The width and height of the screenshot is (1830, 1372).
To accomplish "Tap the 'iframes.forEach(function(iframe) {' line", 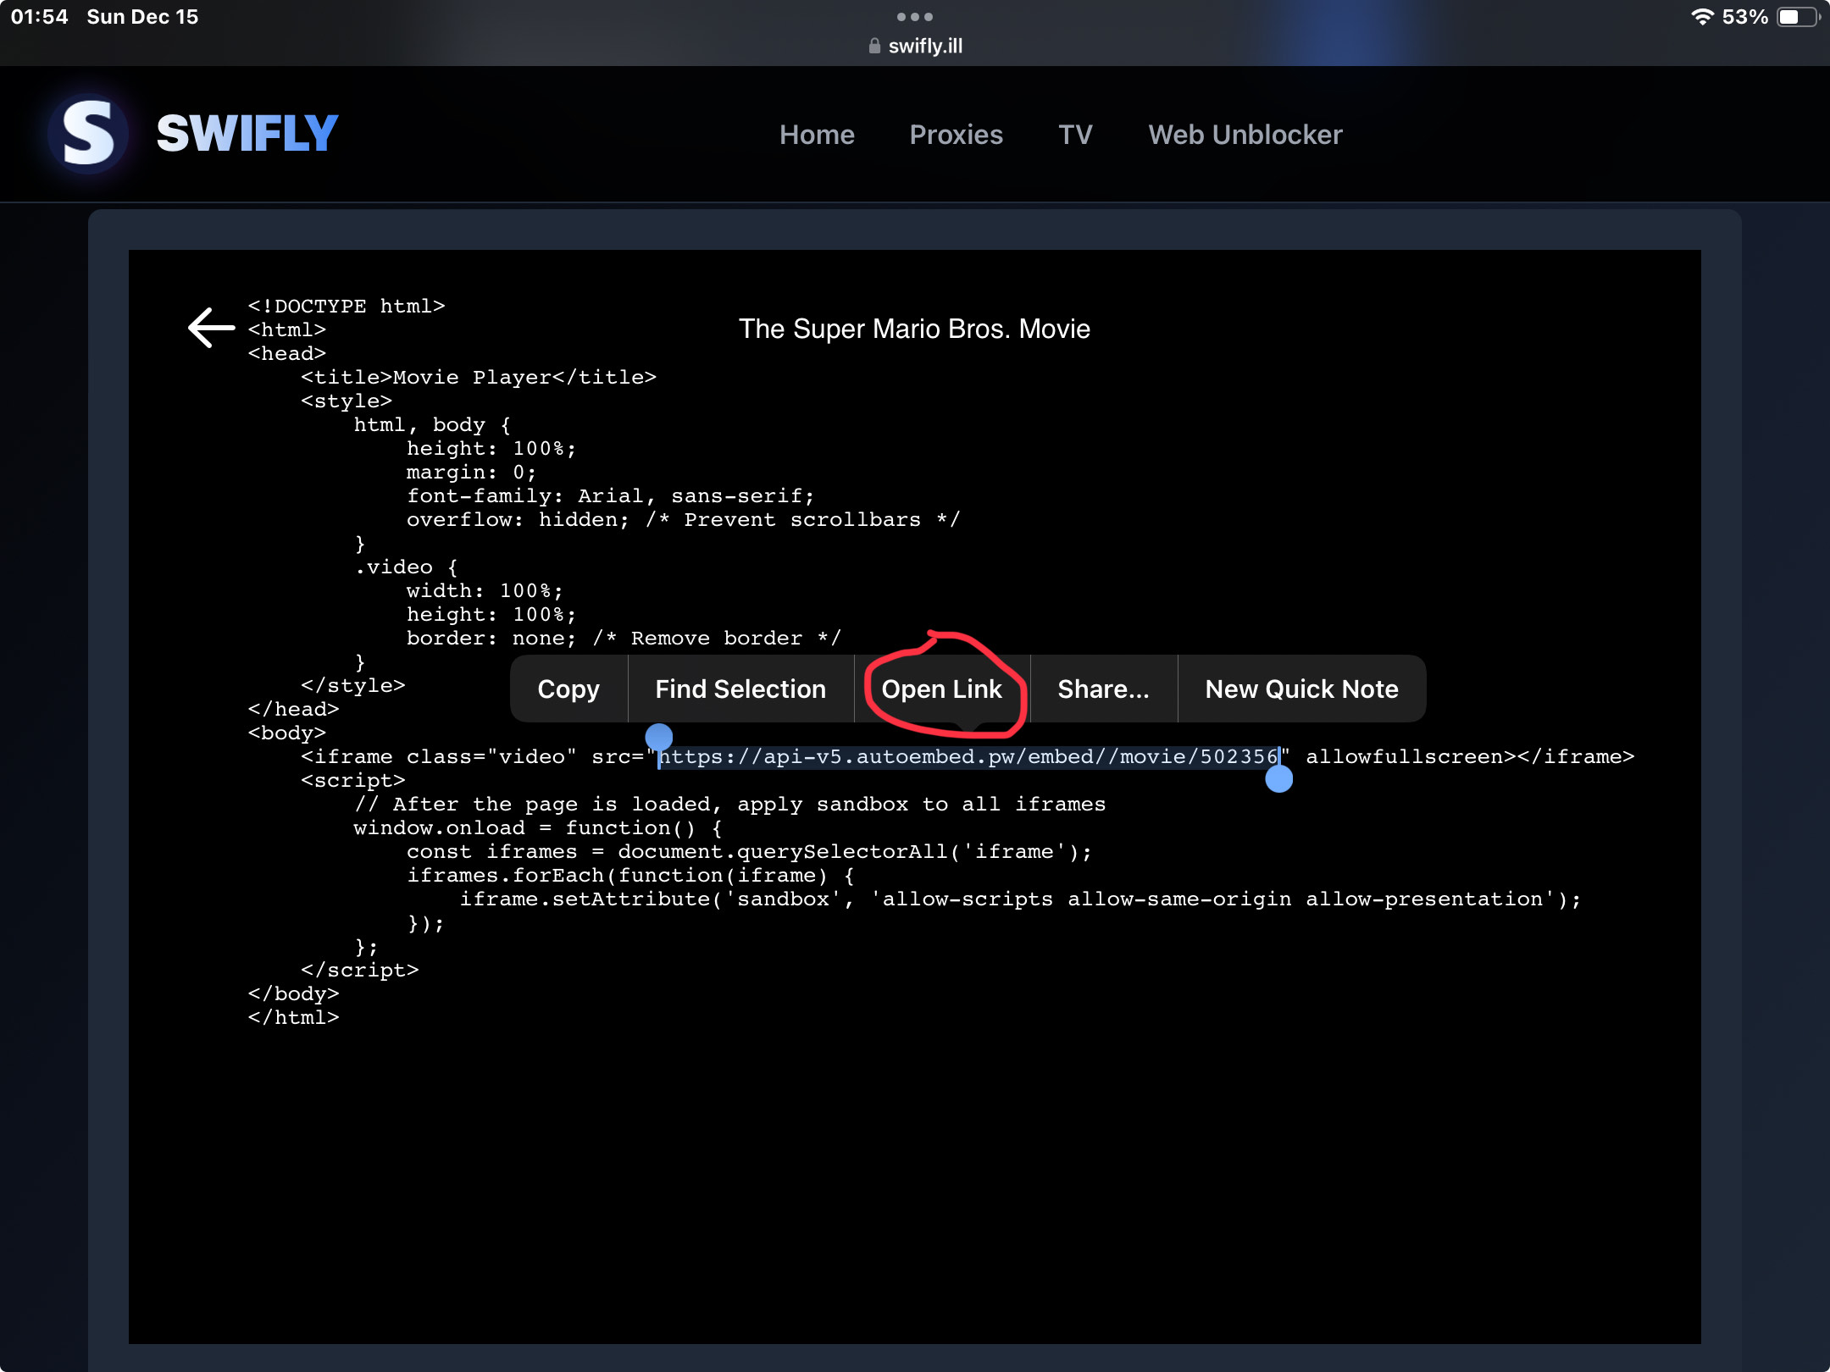I will click(x=630, y=875).
